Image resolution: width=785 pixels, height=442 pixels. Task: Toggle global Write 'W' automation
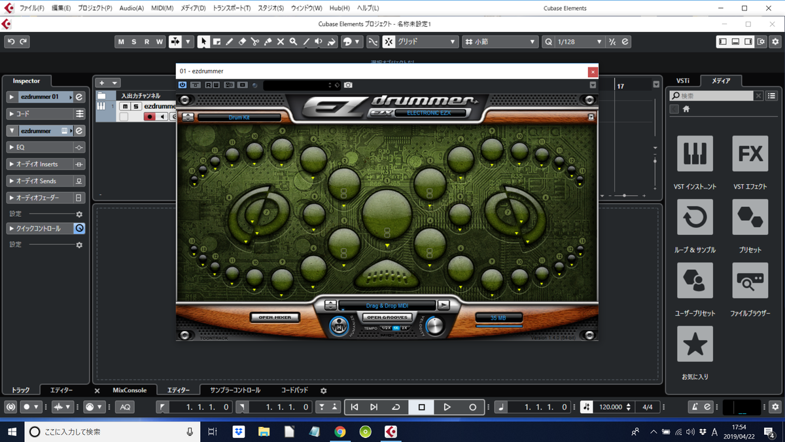(x=159, y=42)
